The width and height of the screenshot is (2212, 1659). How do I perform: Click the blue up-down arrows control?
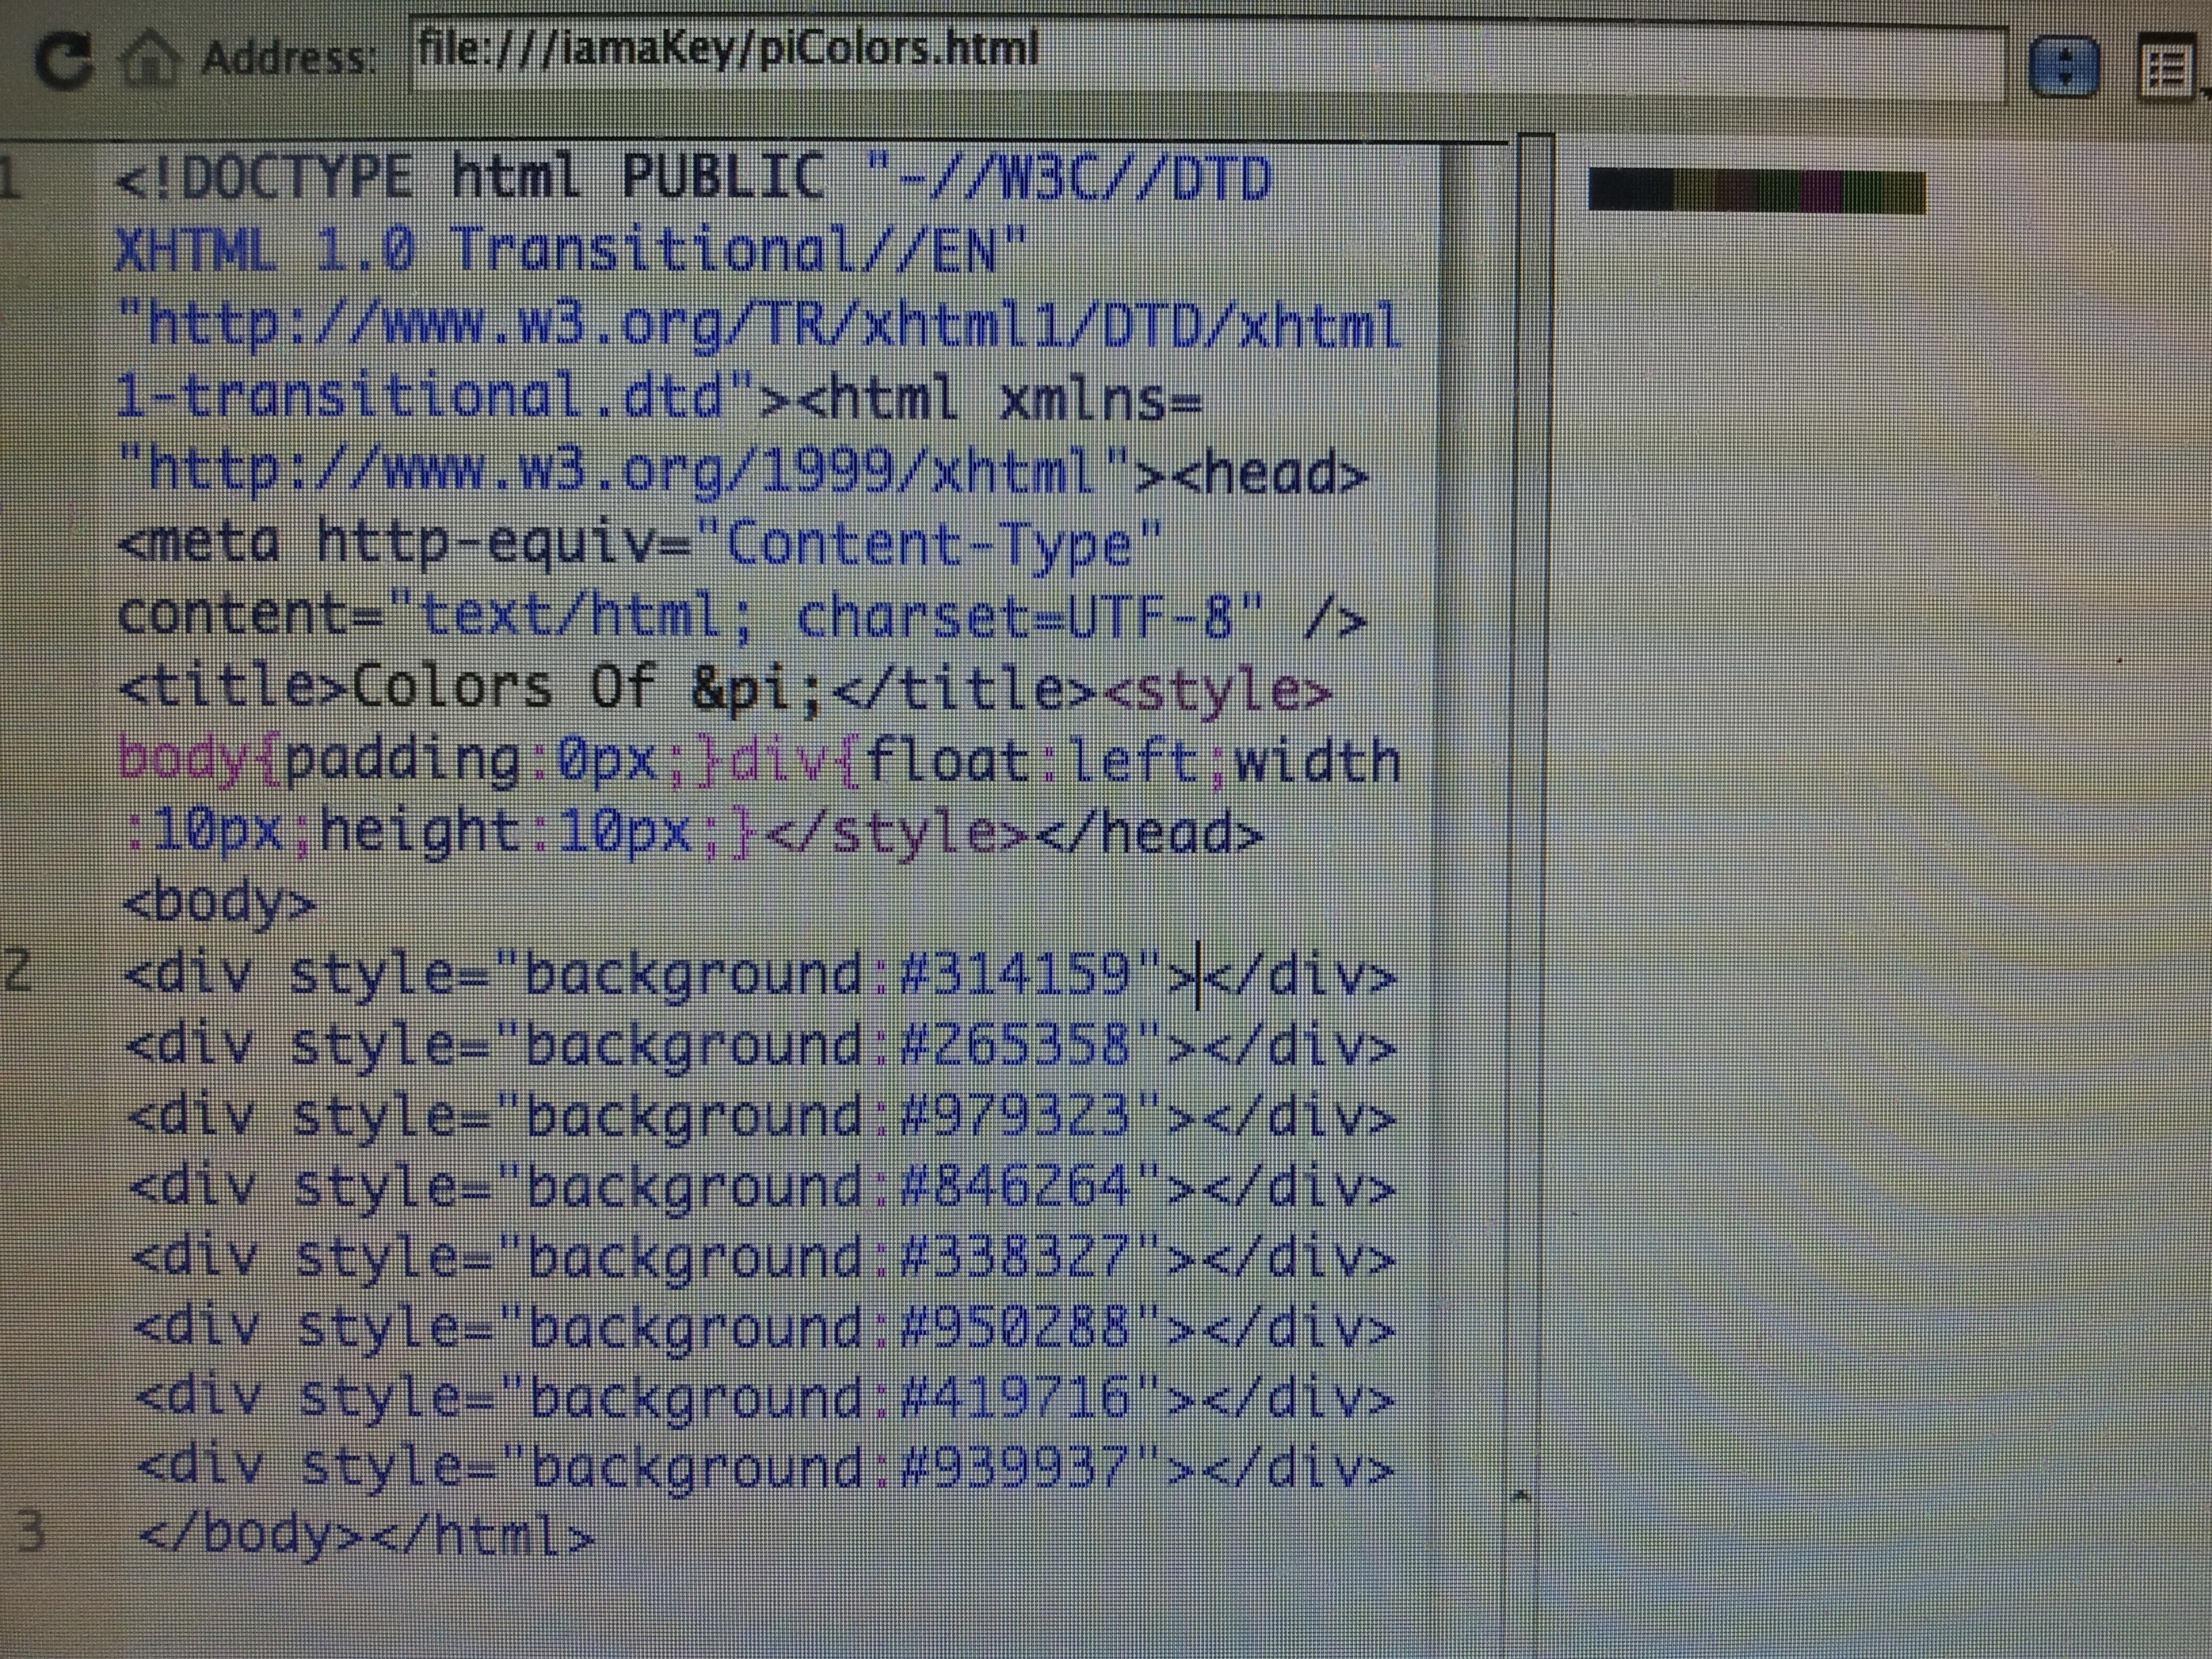[2064, 63]
